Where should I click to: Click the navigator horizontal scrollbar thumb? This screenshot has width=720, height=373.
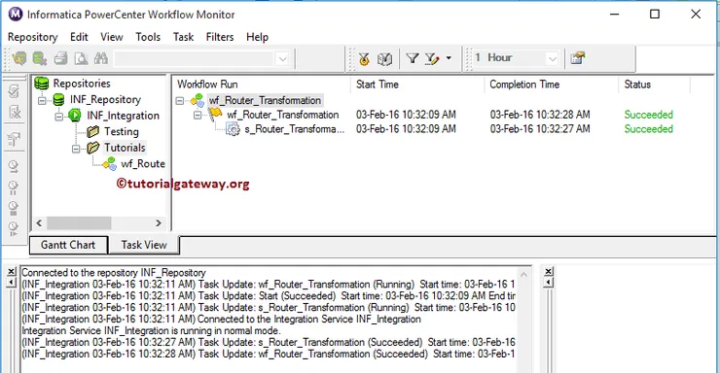click(x=79, y=223)
